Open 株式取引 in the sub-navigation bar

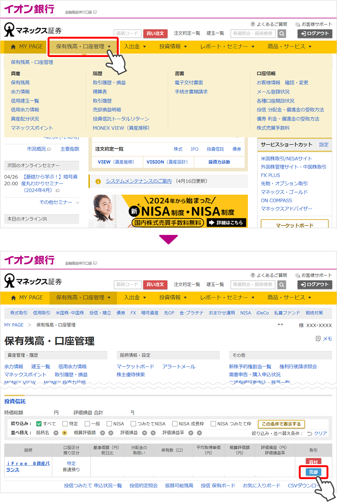coord(19,313)
